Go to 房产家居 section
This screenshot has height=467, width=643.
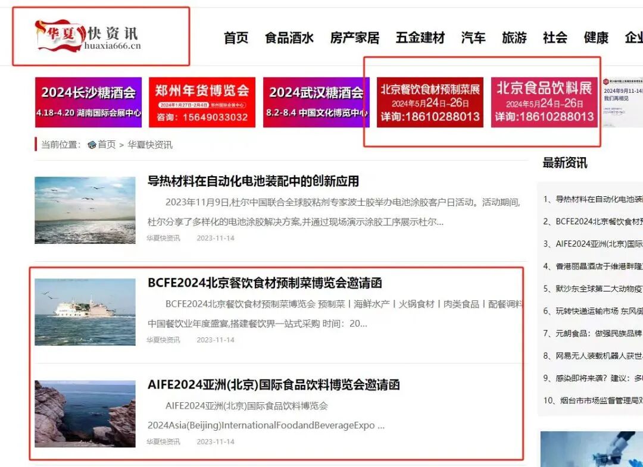355,37
